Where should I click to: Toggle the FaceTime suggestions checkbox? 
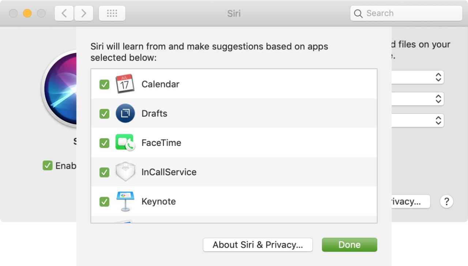click(x=104, y=143)
